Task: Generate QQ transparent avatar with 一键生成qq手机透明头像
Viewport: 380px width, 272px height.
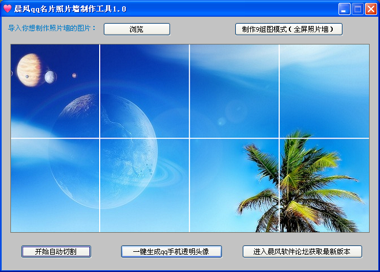Action: click(x=171, y=251)
